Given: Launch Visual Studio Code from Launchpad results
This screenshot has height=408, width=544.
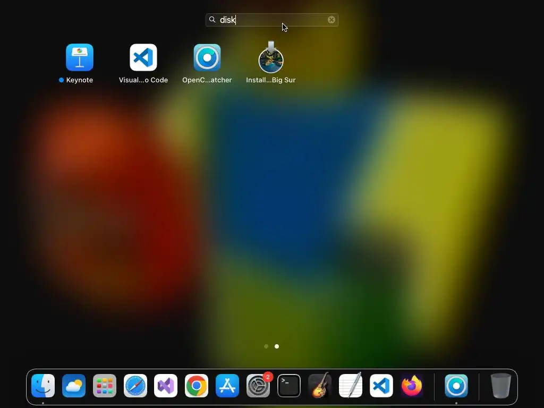Looking at the screenshot, I should click(x=143, y=57).
